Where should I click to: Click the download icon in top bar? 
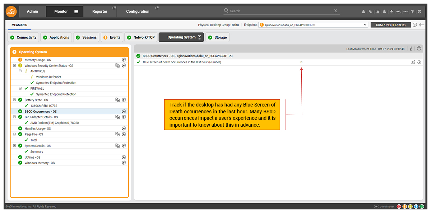click(x=391, y=12)
